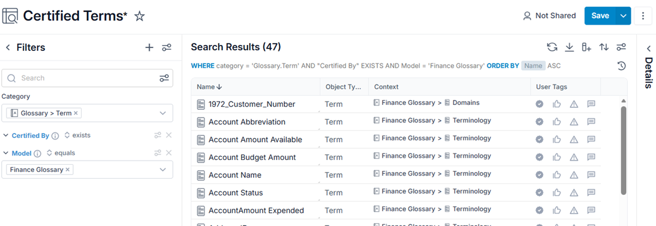This screenshot has width=656, height=226.
Task: Collapse the Certified By filter
Action: pyautogui.click(x=5, y=135)
